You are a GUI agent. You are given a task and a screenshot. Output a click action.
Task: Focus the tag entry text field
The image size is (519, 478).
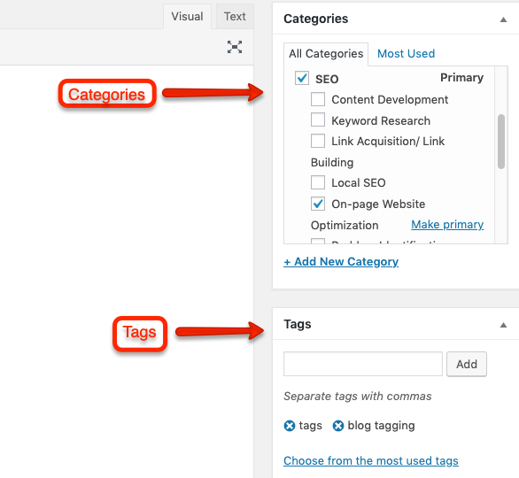pos(363,364)
